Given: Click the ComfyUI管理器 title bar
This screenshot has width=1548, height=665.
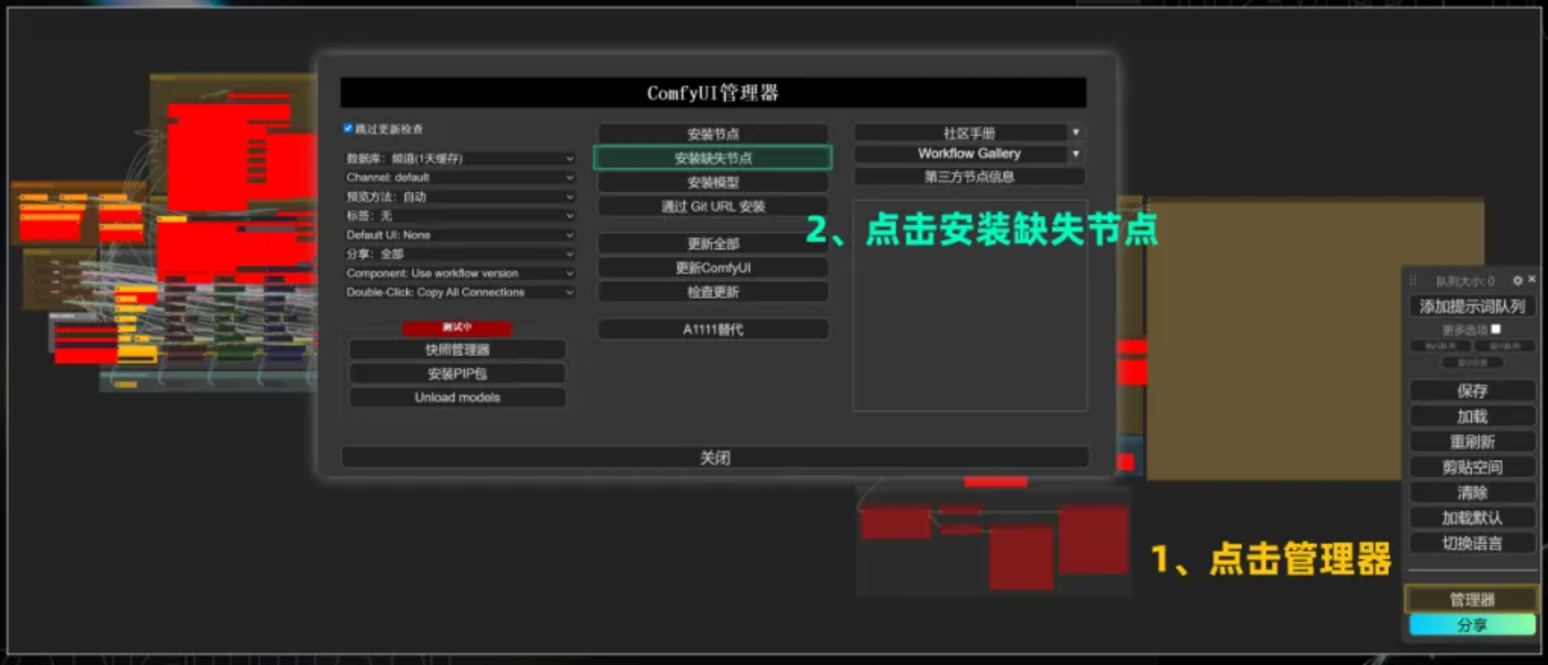Looking at the screenshot, I should point(714,92).
